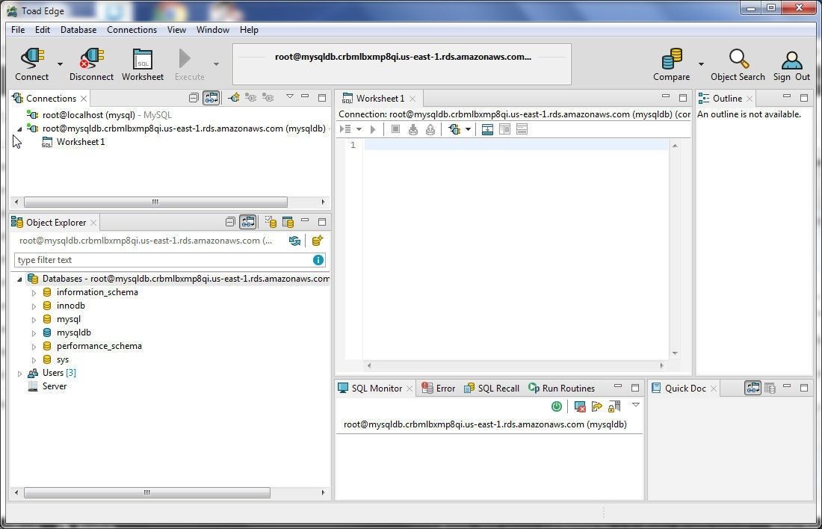Toggle the database view button in Quick Doc header
The width and height of the screenshot is (822, 529).
[770, 388]
